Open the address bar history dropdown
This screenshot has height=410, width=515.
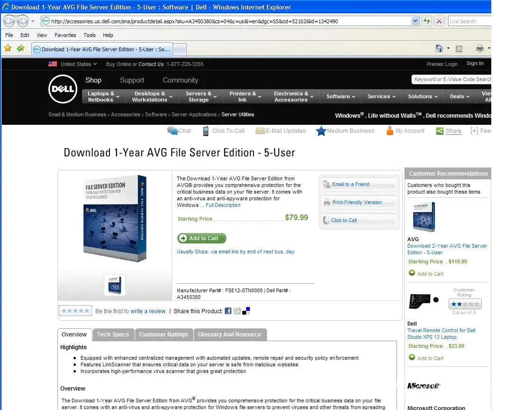tap(415, 21)
